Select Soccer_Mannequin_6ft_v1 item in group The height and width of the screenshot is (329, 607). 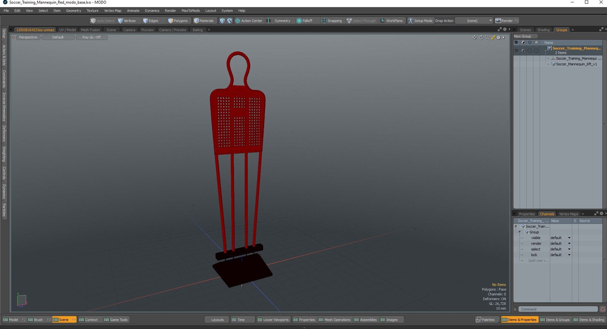pyautogui.click(x=576, y=64)
